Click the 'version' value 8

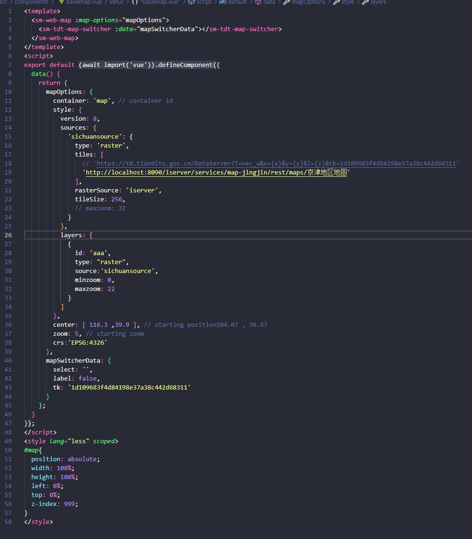[95, 118]
